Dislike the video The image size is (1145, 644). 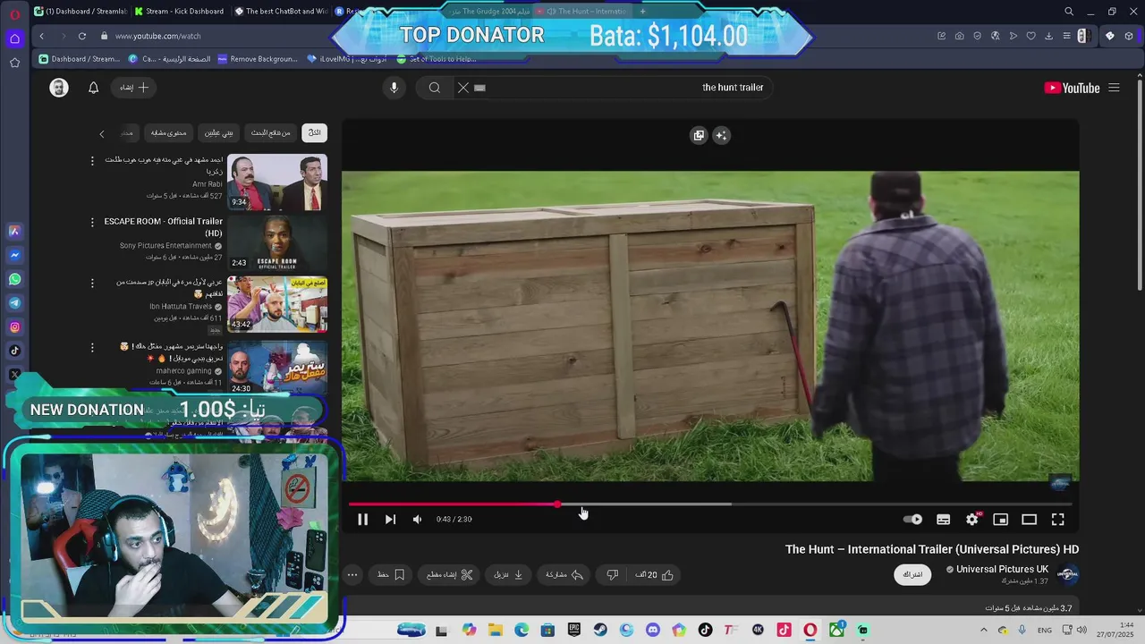click(x=613, y=575)
